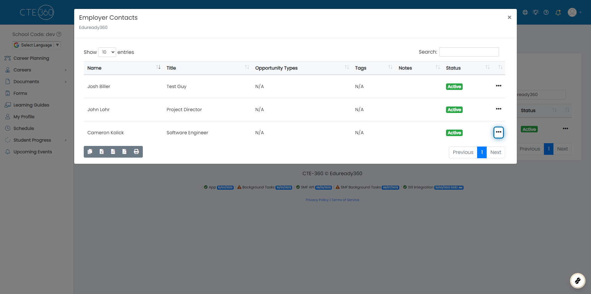Open Career Planning in sidebar

(31, 58)
